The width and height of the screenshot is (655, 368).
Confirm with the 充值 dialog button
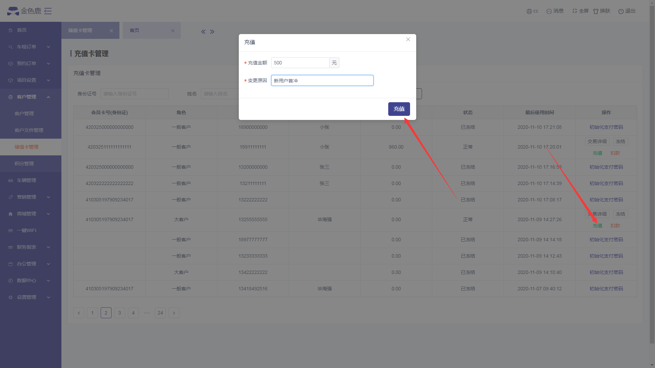(399, 109)
